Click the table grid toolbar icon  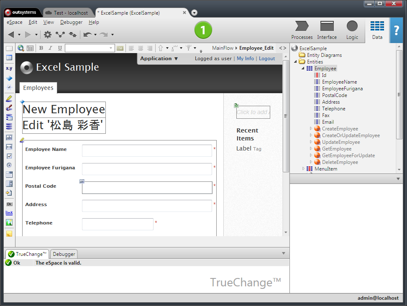click(30, 48)
